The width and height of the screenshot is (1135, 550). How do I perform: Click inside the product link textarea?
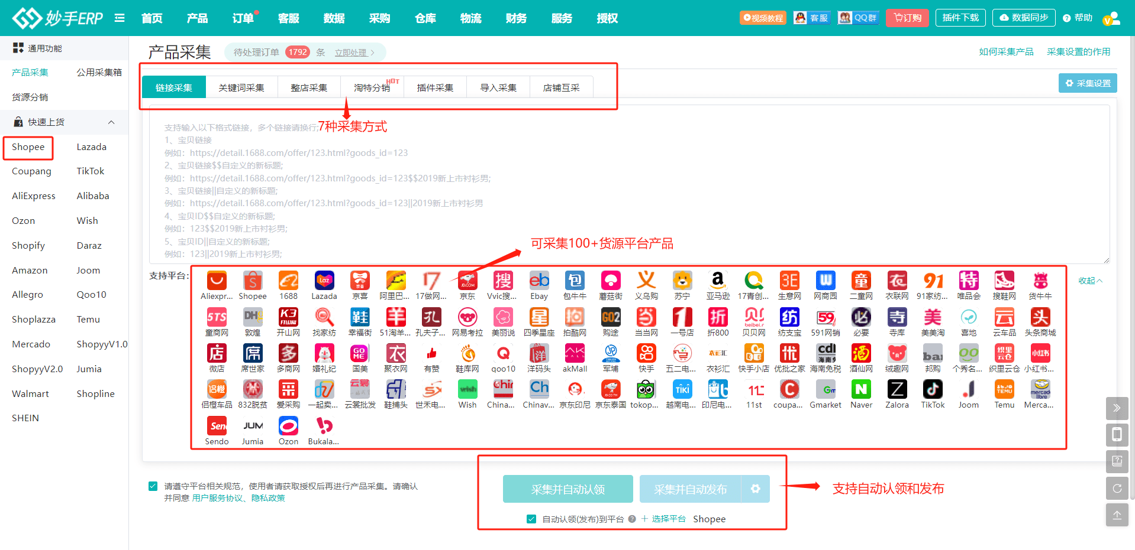point(629,184)
